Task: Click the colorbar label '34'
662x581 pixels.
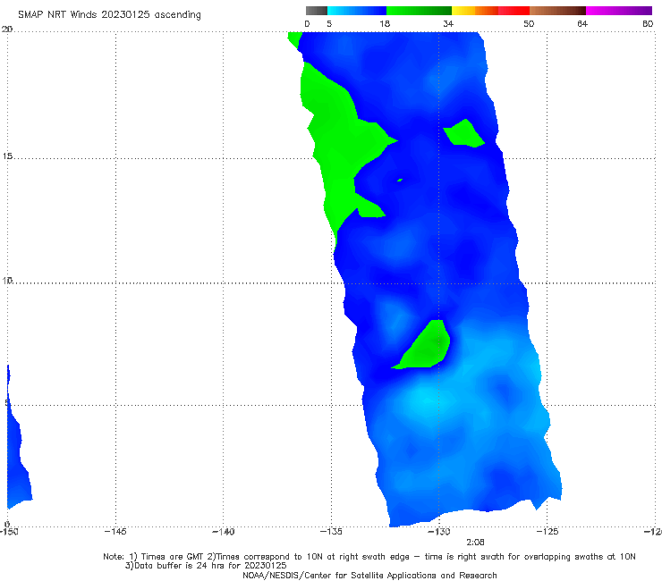Action: click(448, 23)
